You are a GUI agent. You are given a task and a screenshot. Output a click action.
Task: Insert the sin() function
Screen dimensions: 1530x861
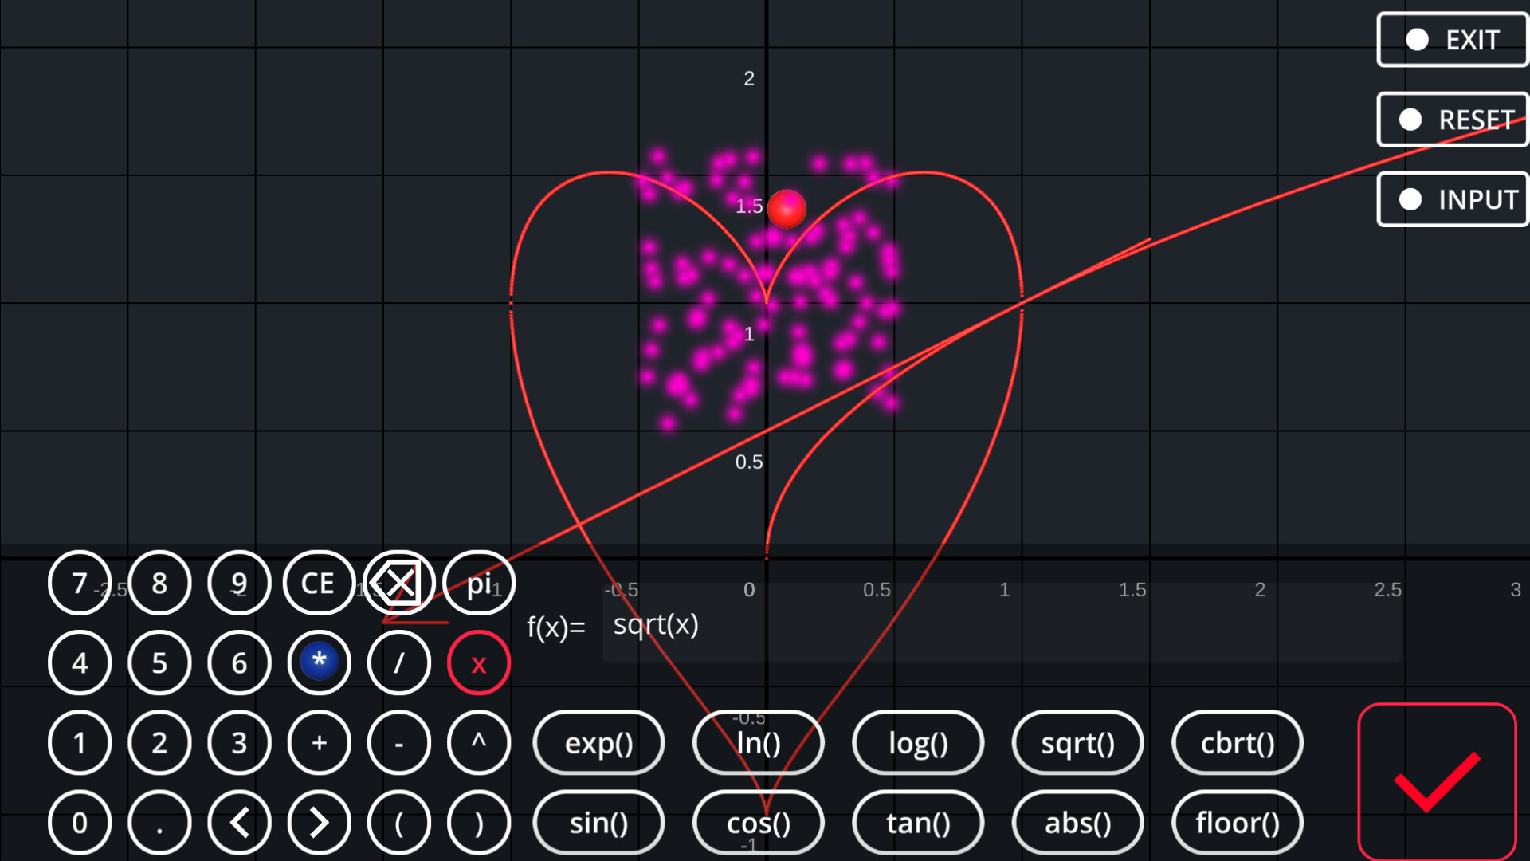click(x=598, y=823)
